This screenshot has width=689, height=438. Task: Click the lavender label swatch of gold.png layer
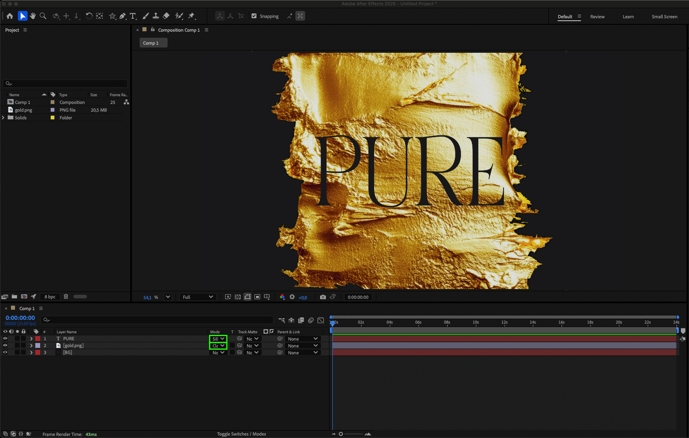click(x=38, y=345)
